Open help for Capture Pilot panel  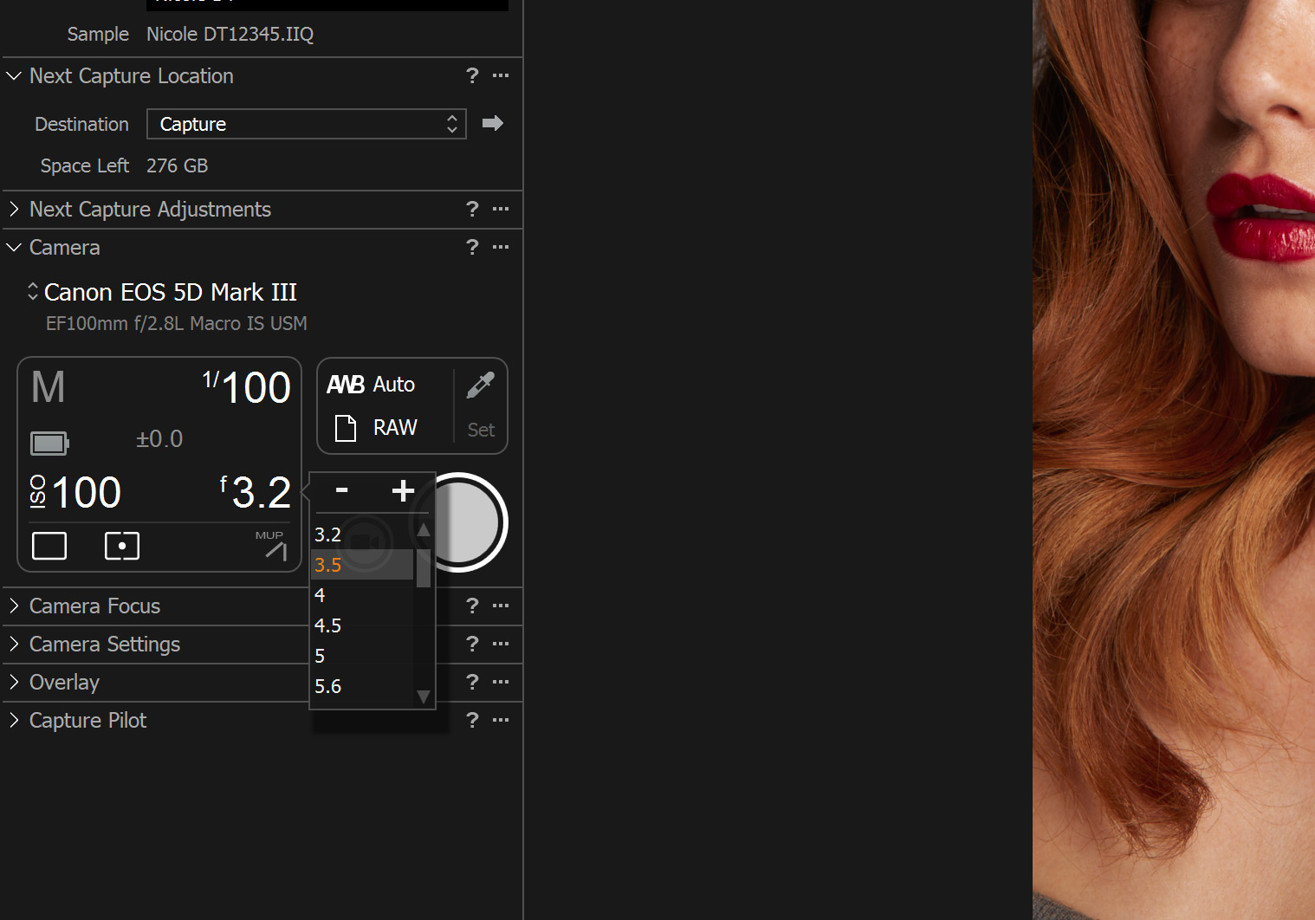tap(472, 720)
